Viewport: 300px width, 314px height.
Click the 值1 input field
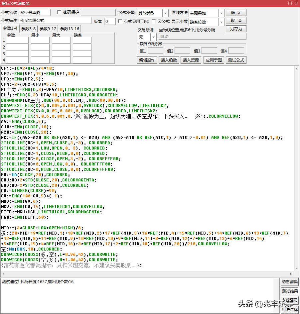point(155,51)
